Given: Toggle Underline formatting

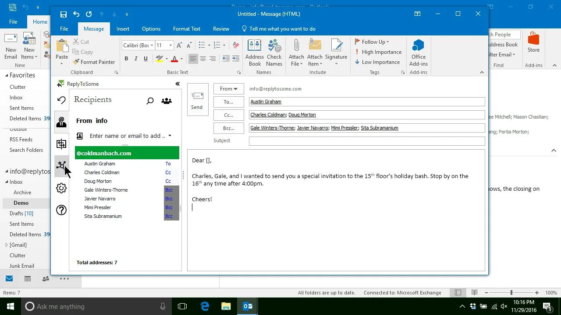Looking at the screenshot, I should click(x=146, y=59).
